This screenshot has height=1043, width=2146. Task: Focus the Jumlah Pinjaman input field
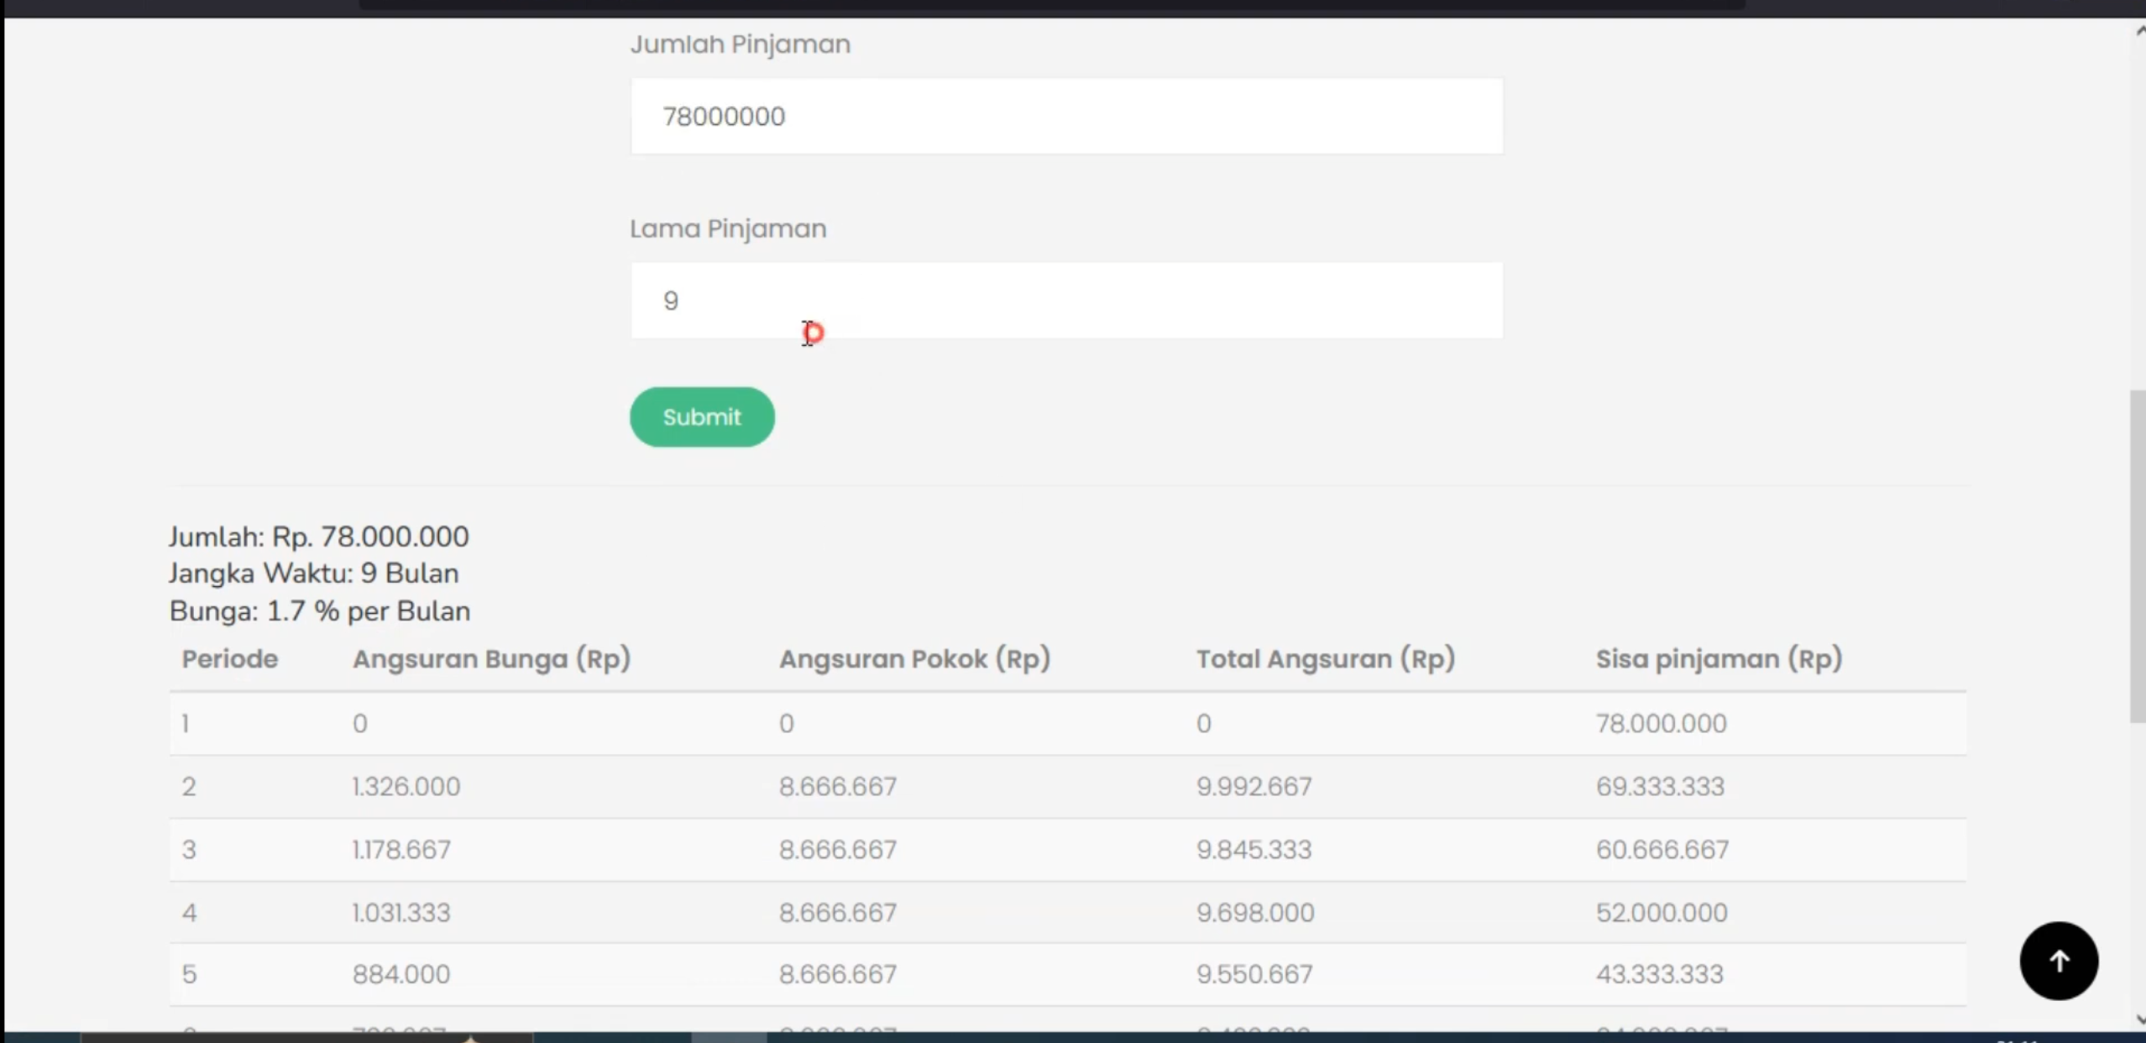1066,116
